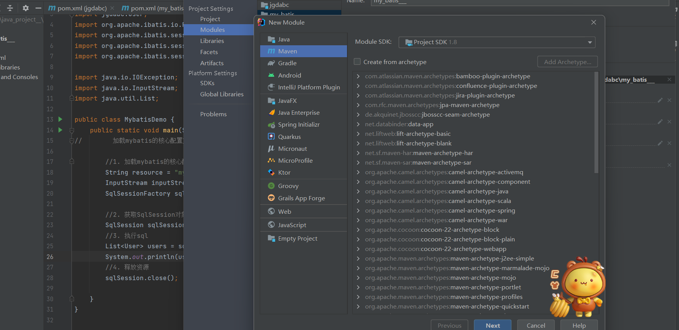The width and height of the screenshot is (679, 330).
Task: Choose the Grails App Forge icon
Action: (x=271, y=198)
